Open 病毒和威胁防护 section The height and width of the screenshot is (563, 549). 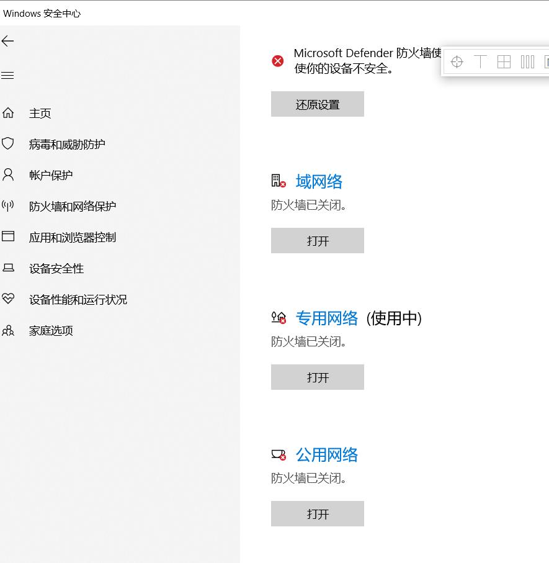point(67,145)
